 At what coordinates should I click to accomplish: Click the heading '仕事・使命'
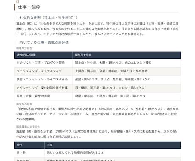(29, 7)
